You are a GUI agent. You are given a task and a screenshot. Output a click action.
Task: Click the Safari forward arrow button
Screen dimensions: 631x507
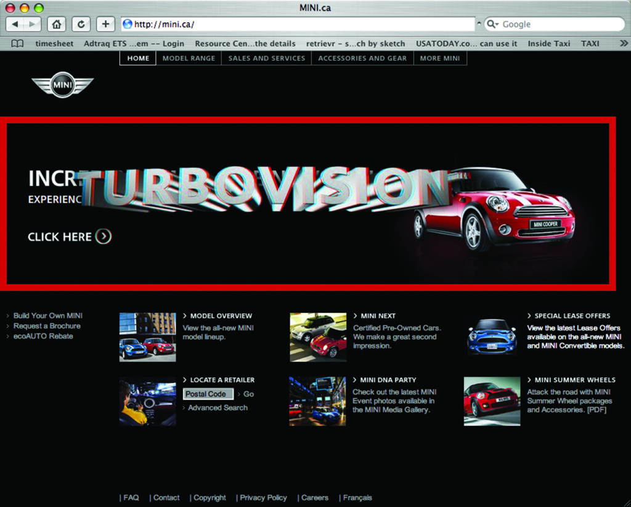click(32, 24)
